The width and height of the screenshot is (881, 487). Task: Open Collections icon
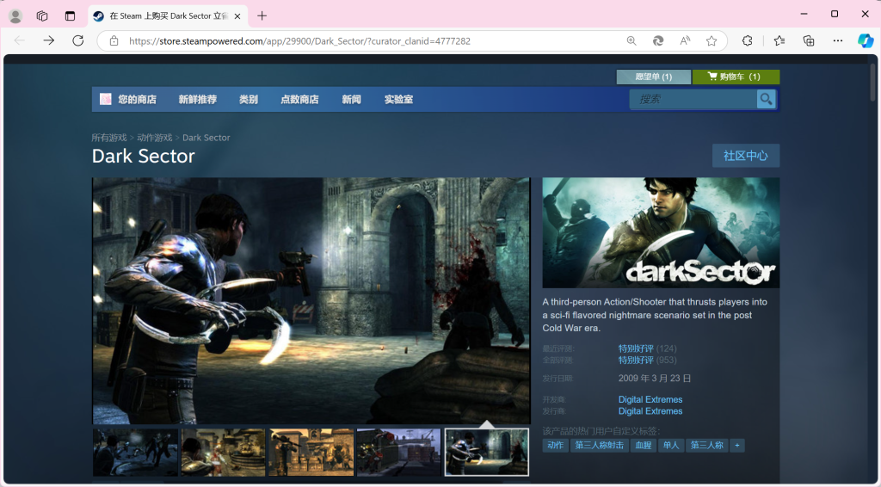(809, 41)
